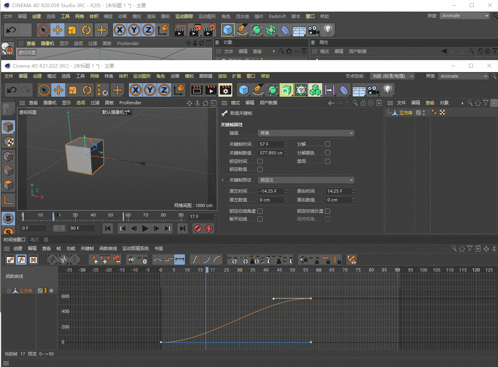Check the 断开切线 checkbox
Screen dimensions: 498x367
pos(260,219)
